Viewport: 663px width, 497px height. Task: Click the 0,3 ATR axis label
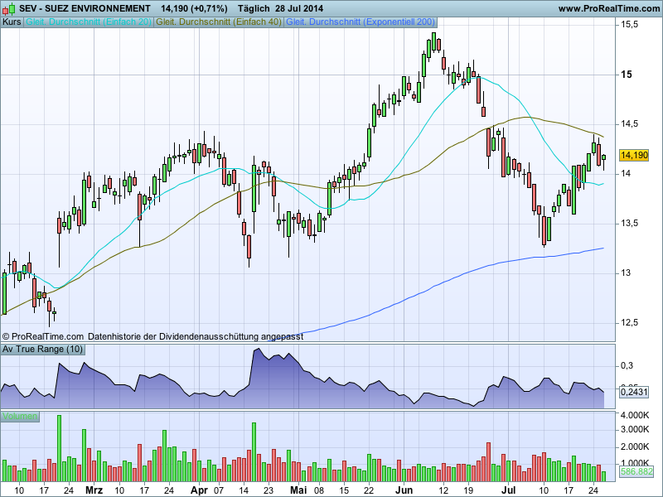point(627,365)
